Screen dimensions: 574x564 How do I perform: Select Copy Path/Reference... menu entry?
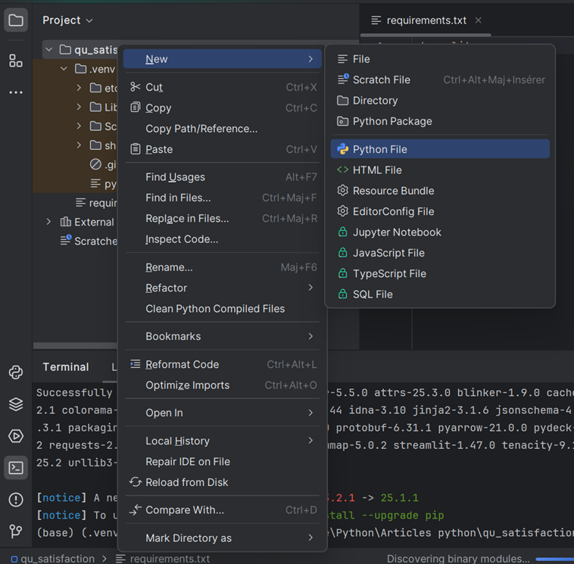(222, 129)
